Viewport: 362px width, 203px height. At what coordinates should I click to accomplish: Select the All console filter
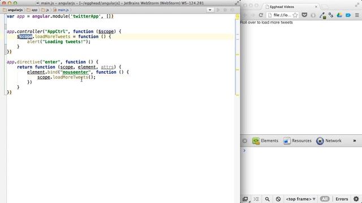pos(325,199)
